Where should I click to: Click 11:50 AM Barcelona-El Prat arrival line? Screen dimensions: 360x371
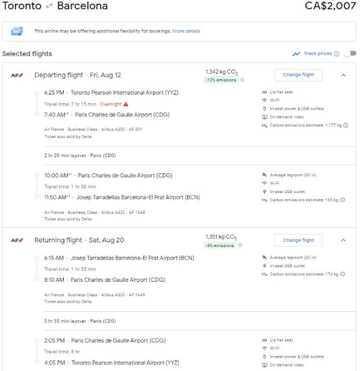tap(122, 197)
